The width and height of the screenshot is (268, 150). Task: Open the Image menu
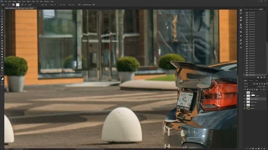(14, 1)
